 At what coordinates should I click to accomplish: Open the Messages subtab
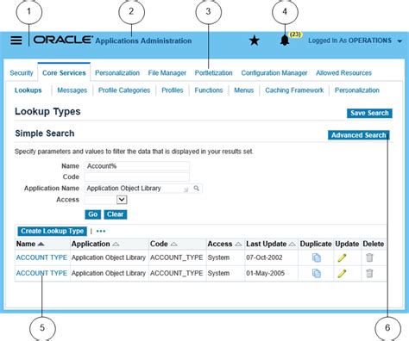click(72, 90)
